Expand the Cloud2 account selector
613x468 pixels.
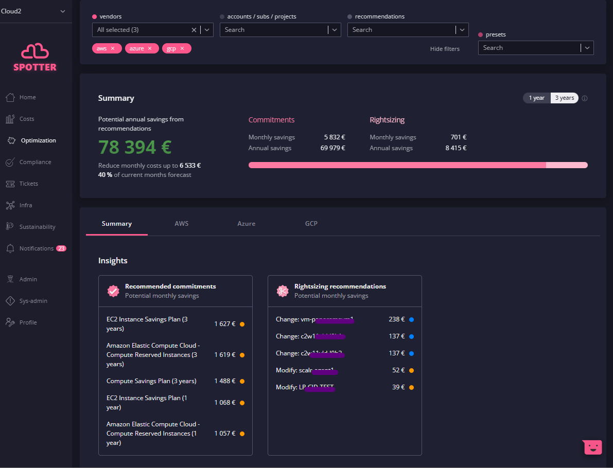(63, 11)
